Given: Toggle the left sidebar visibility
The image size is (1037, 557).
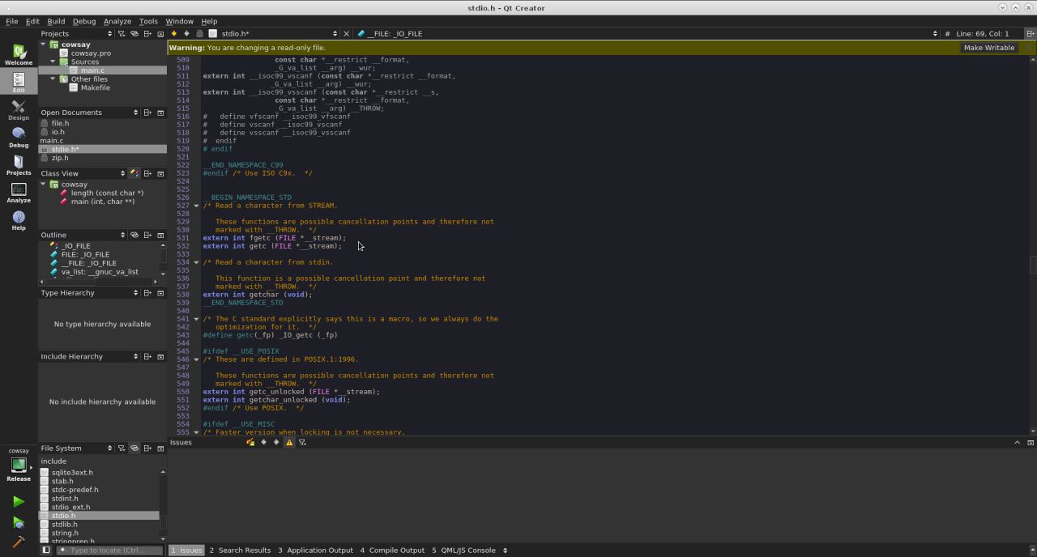Looking at the screenshot, I should coord(46,551).
